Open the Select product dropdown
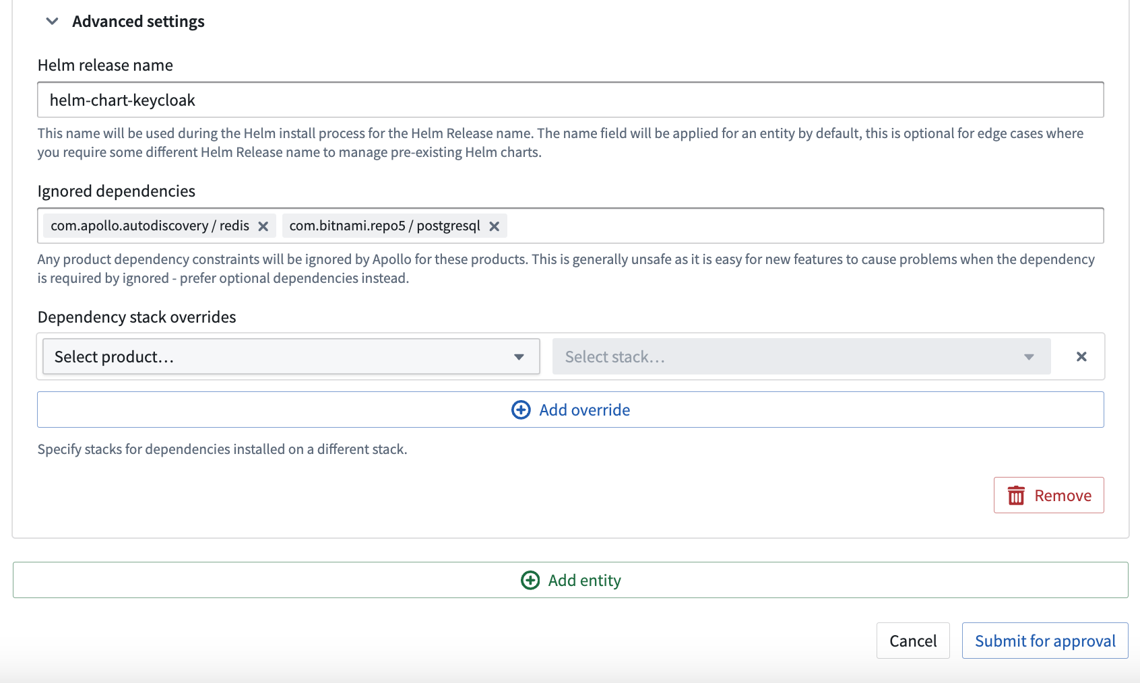 (291, 356)
